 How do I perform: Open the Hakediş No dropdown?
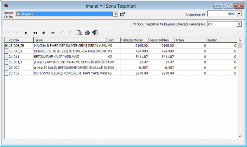[239, 24]
